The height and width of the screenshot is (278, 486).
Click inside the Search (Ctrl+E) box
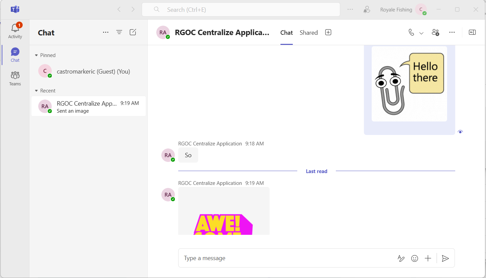click(241, 9)
